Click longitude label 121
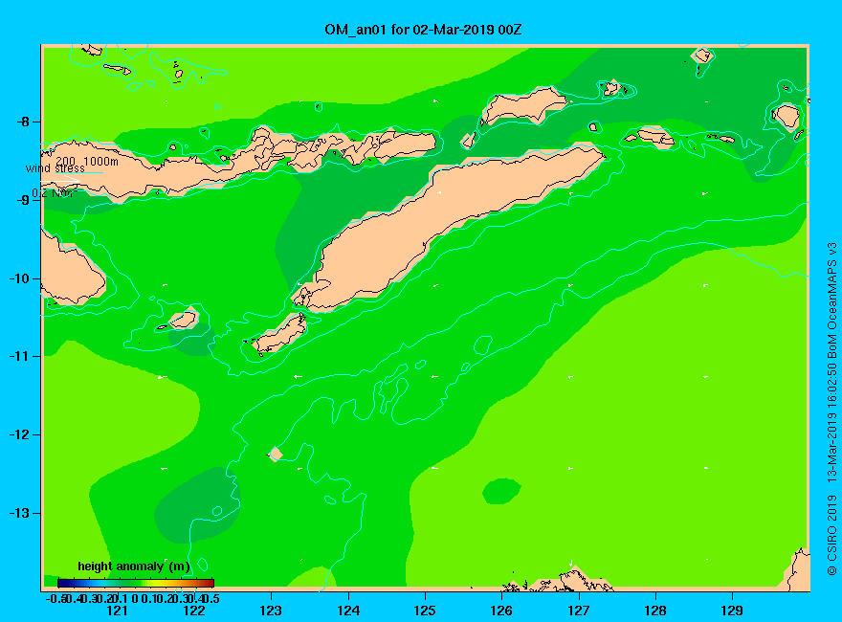Image resolution: width=842 pixels, height=622 pixels. tap(117, 611)
